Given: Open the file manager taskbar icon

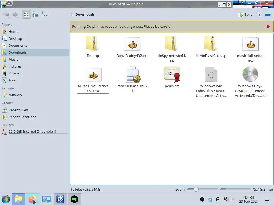Looking at the screenshot, I should click(x=19, y=199).
